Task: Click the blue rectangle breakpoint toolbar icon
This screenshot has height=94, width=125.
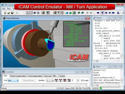Action: click(35, 13)
